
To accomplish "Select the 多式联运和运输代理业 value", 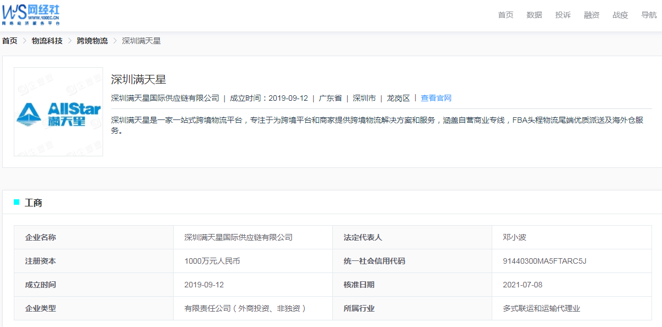I will (x=541, y=308).
